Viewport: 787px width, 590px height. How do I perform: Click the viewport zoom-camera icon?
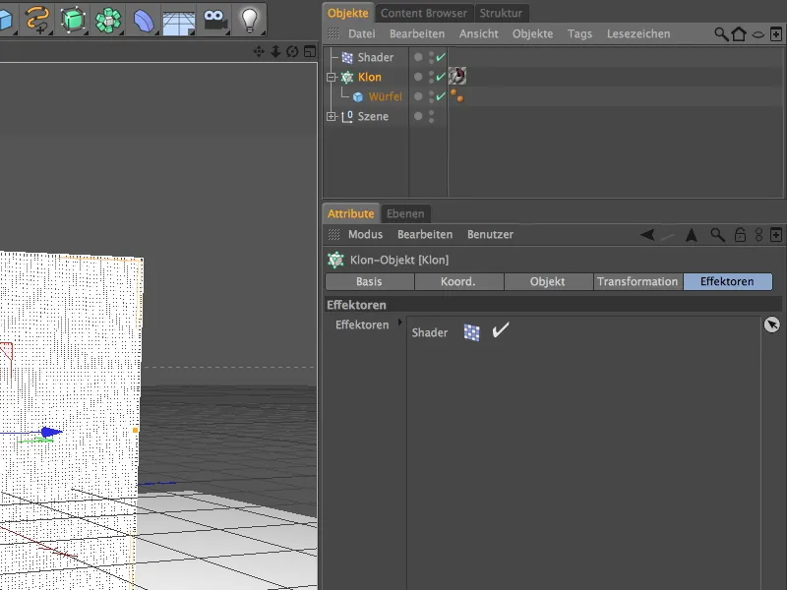(275, 51)
